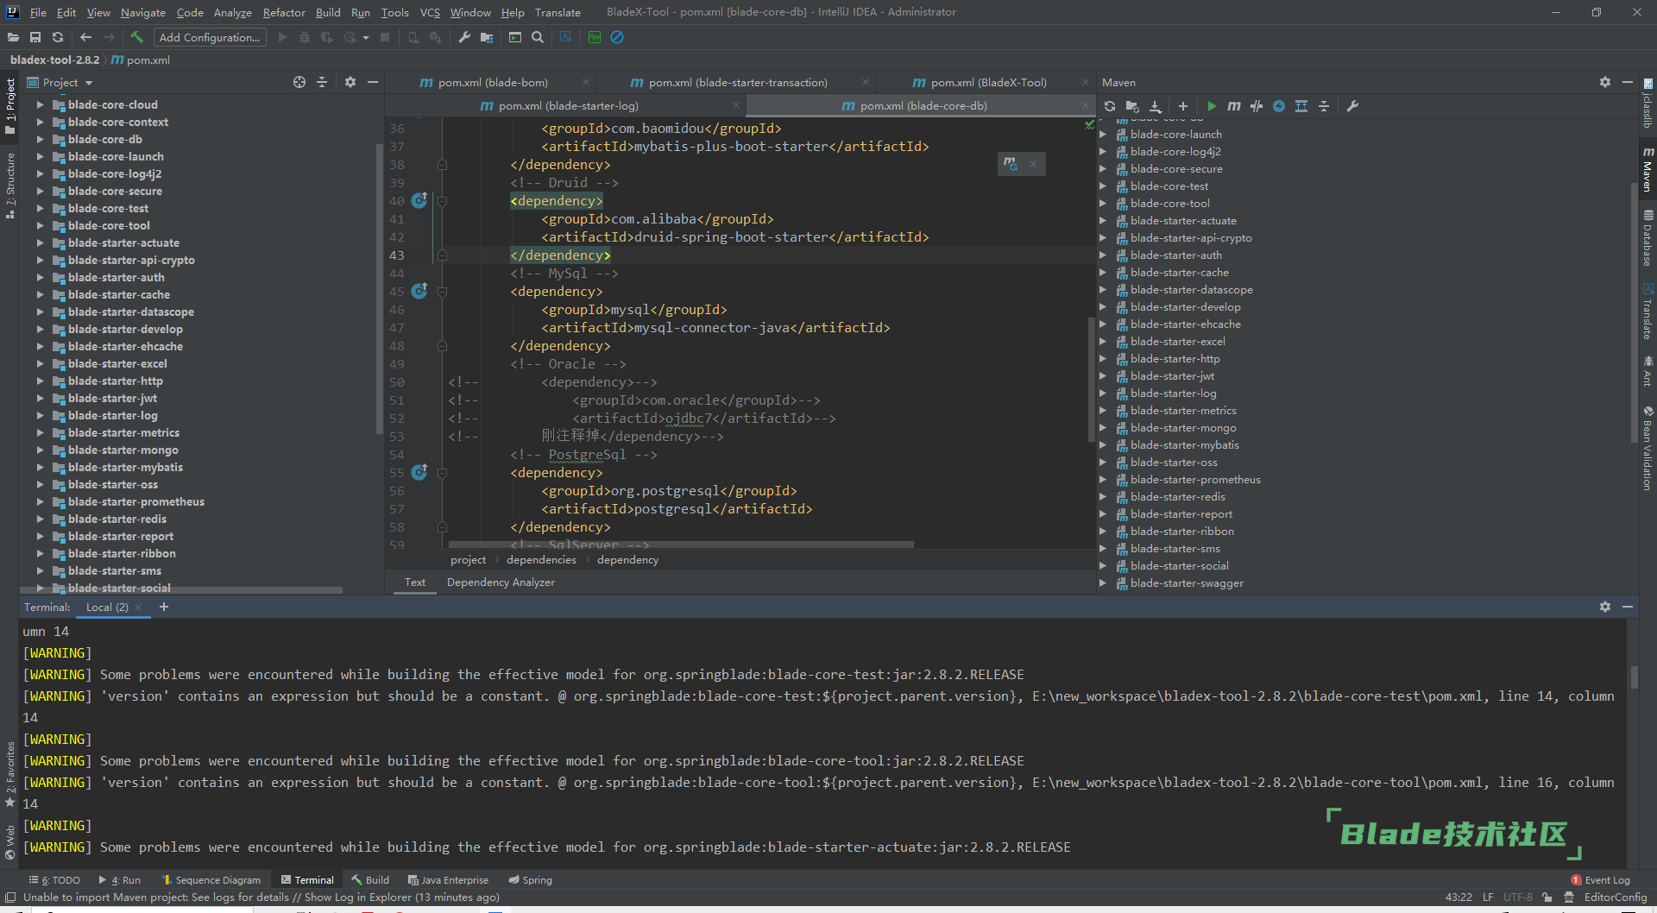The height and width of the screenshot is (913, 1657).
Task: Toggle Maven offline mode
Action: click(x=1257, y=106)
